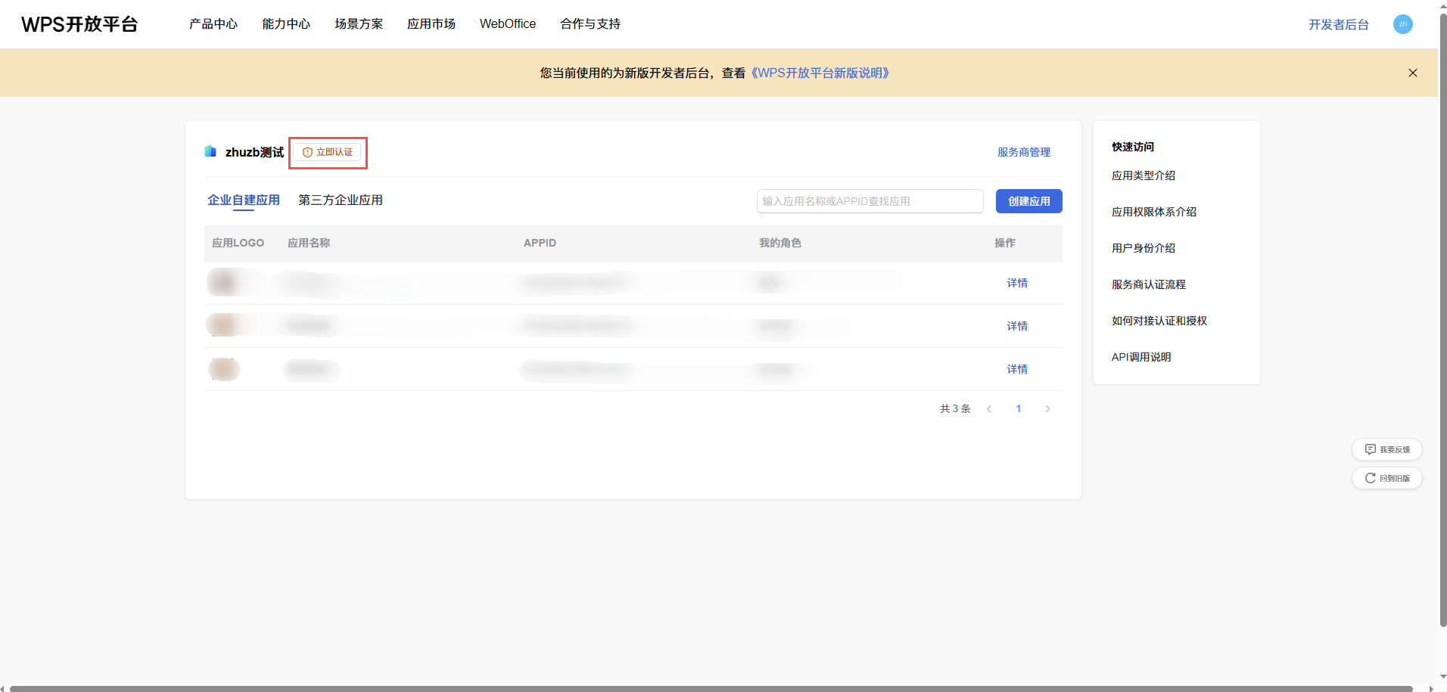Open 服务商管理

pos(1023,151)
